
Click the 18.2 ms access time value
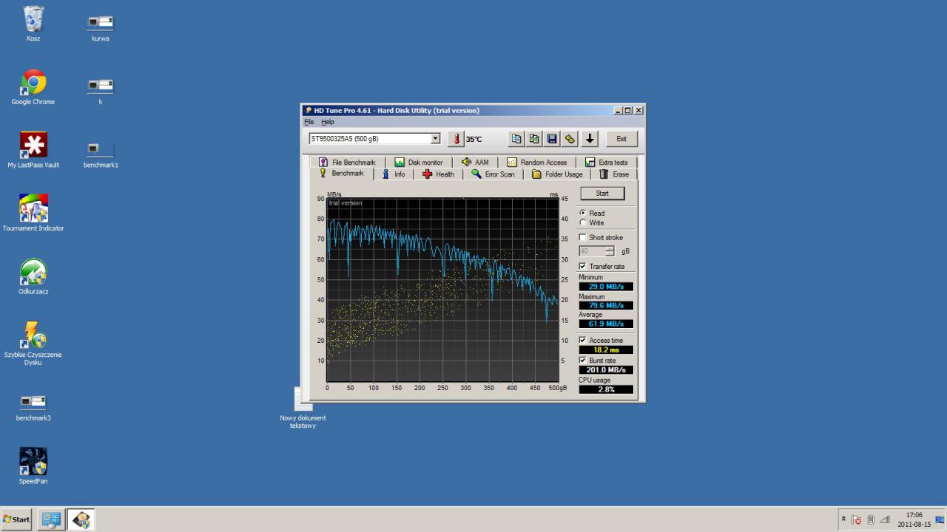(x=606, y=349)
